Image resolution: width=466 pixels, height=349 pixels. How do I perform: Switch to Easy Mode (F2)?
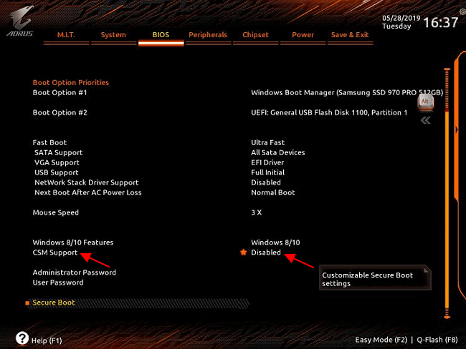[x=381, y=340]
